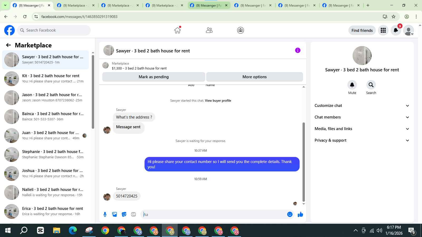Click Find friends button
This screenshot has height=237, width=422.
tap(362, 30)
